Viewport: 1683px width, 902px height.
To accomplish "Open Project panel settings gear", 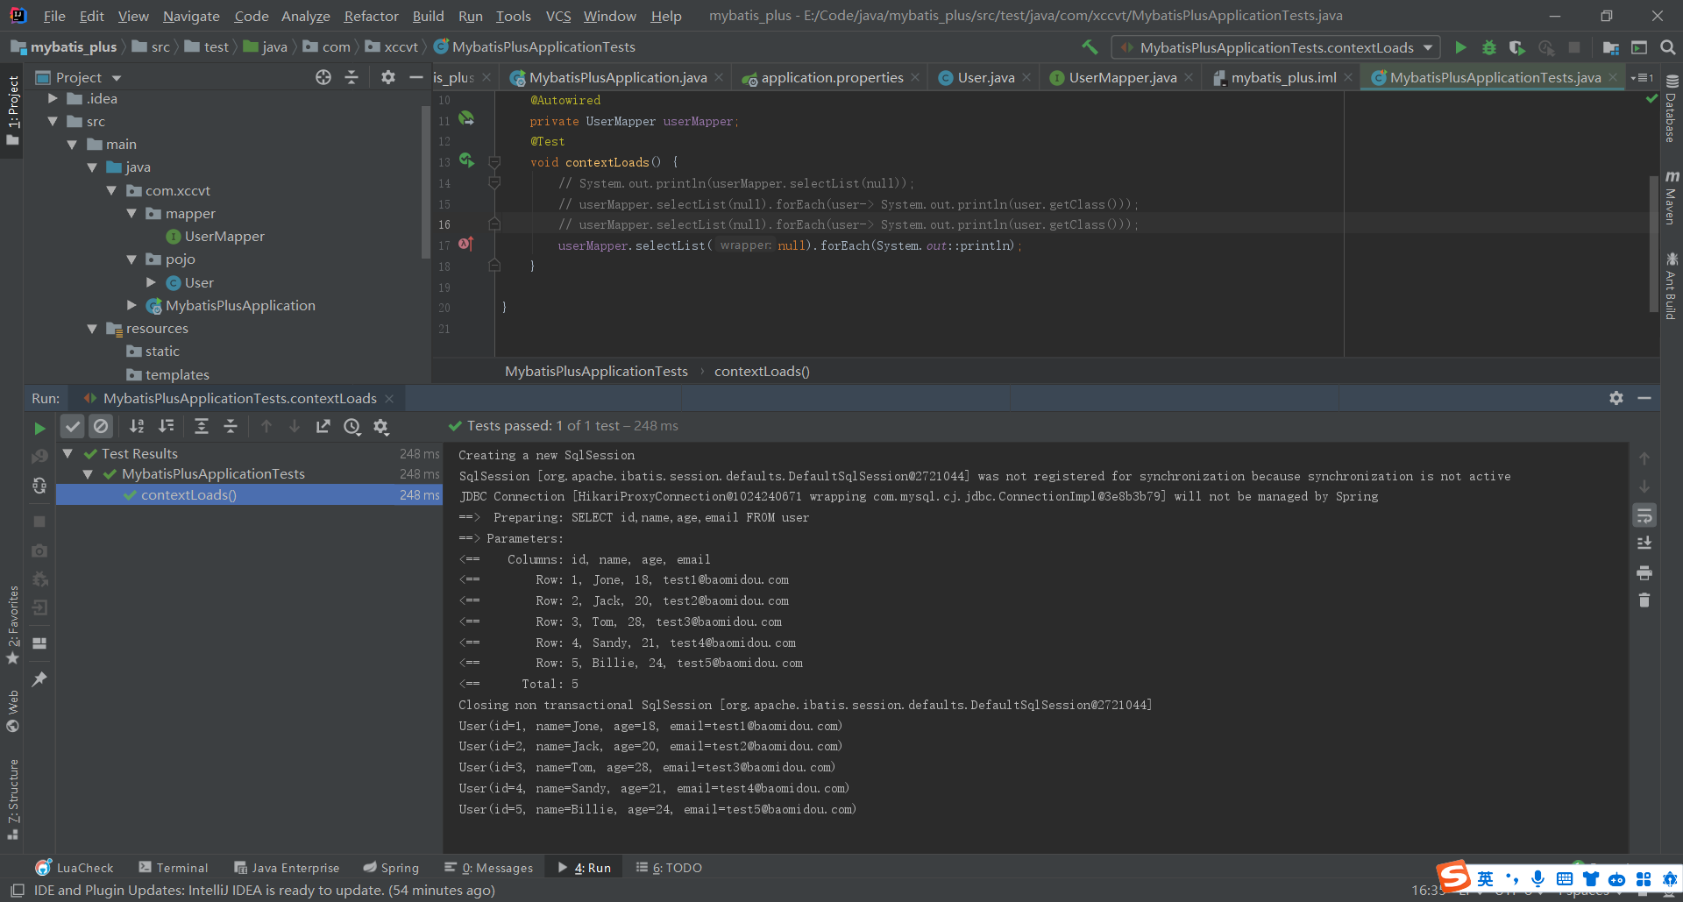I will click(x=388, y=77).
